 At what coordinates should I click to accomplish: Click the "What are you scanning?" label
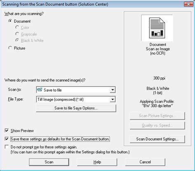click(x=24, y=14)
